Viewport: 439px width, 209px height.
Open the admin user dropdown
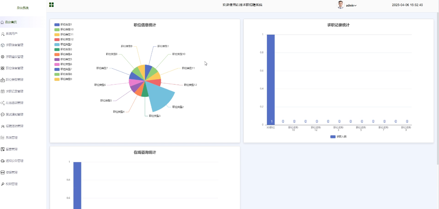[351, 5]
